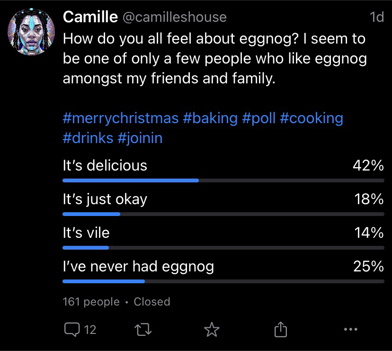Viewport: 392px width, 351px height.
Task: View the 12 replies count
Action: click(90, 330)
